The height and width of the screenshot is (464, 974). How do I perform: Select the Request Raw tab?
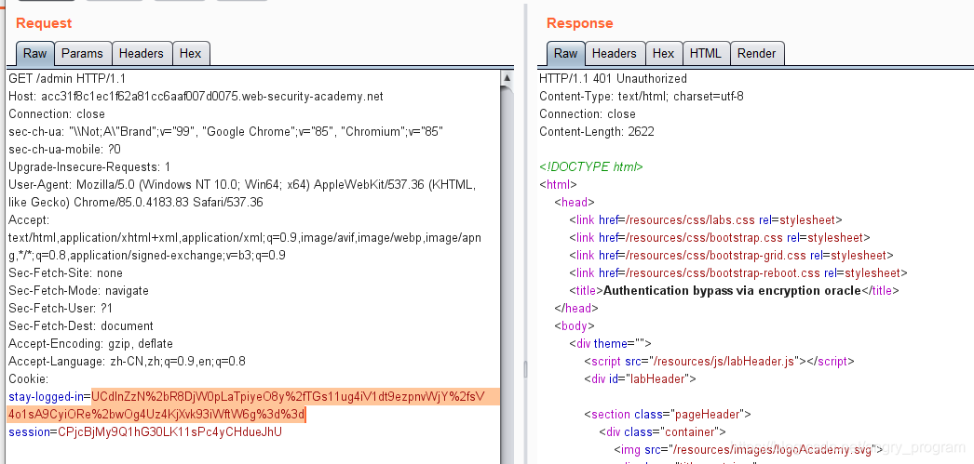click(34, 53)
